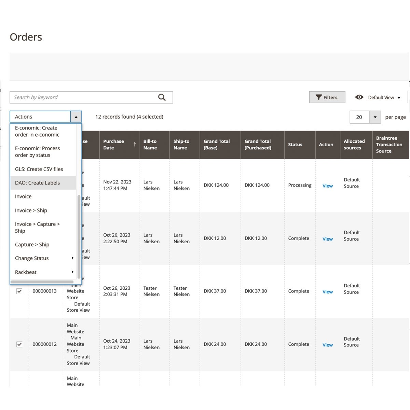The width and height of the screenshot is (410, 410).
Task: Uncheck the checkbox for order 000000012
Action: click(19, 344)
